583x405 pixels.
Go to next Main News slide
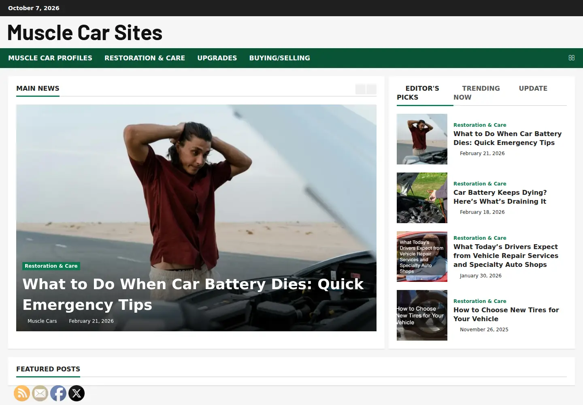[x=371, y=89]
